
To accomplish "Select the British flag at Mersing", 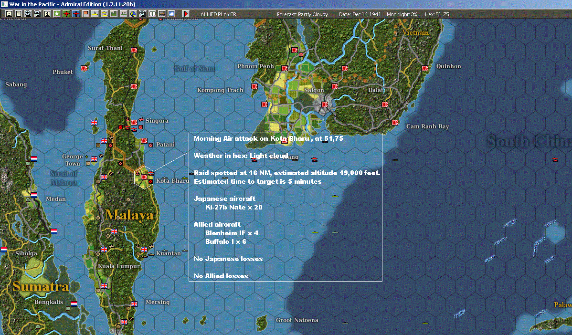I will click(134, 304).
